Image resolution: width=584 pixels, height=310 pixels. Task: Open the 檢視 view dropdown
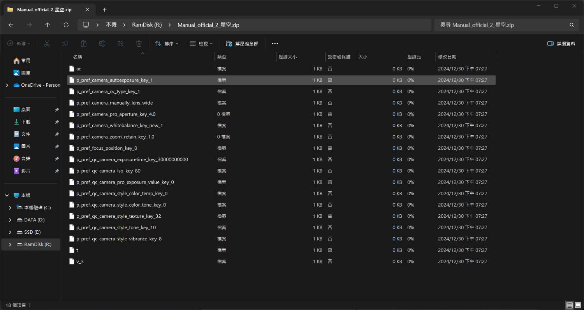(x=201, y=44)
